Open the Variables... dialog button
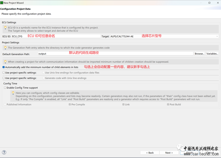The height and width of the screenshot is (158, 221). pyautogui.click(x=212, y=54)
